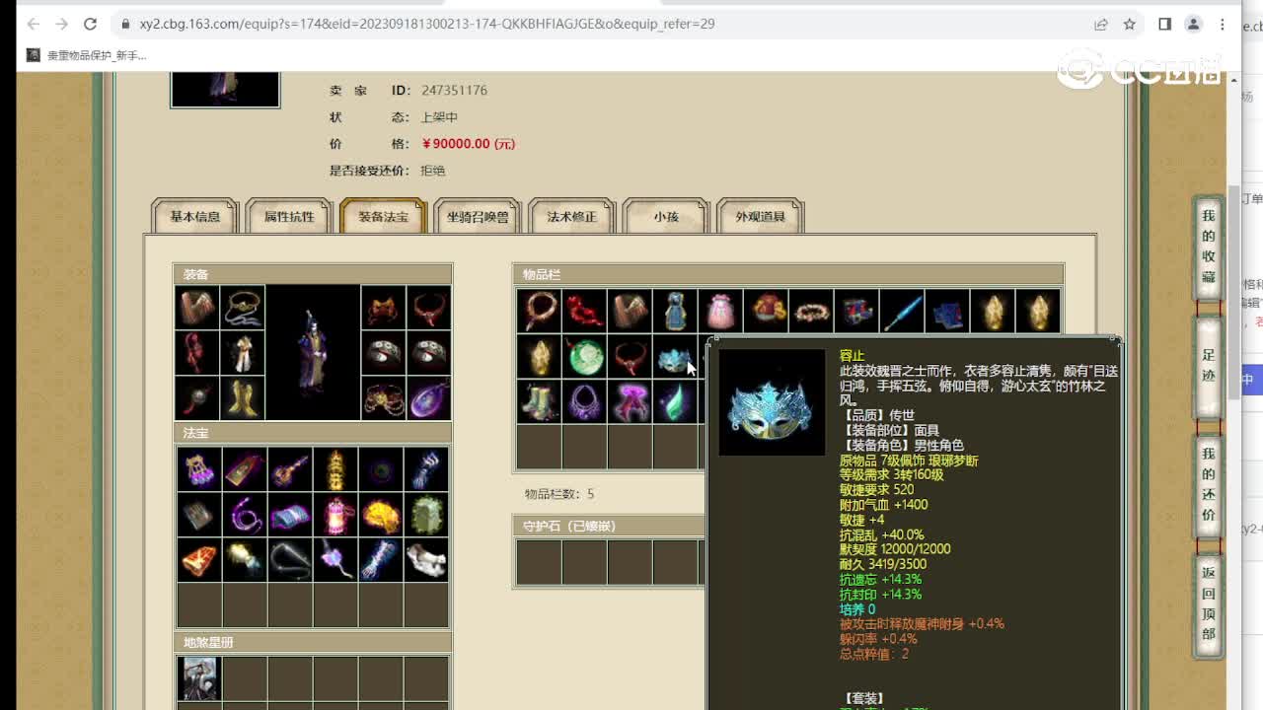Click the flower wreath in 物品栏
The image size is (1263, 710).
[812, 311]
